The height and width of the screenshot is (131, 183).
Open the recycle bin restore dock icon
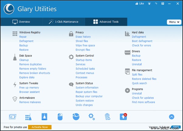click(x=107, y=117)
